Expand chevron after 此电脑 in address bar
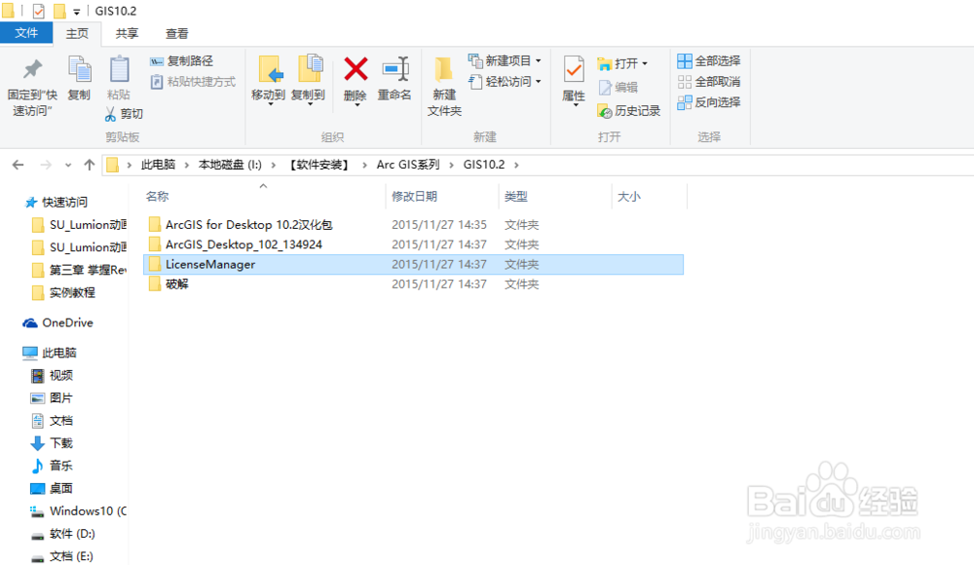Image resolution: width=974 pixels, height=565 pixels. click(x=186, y=165)
